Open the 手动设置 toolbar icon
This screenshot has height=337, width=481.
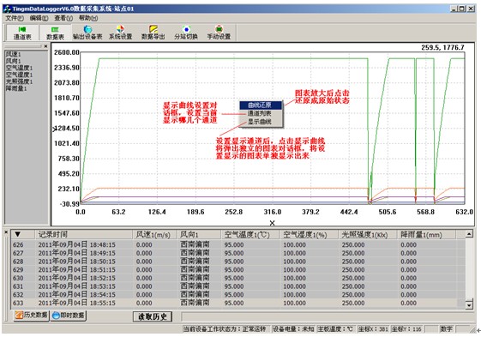point(219,33)
